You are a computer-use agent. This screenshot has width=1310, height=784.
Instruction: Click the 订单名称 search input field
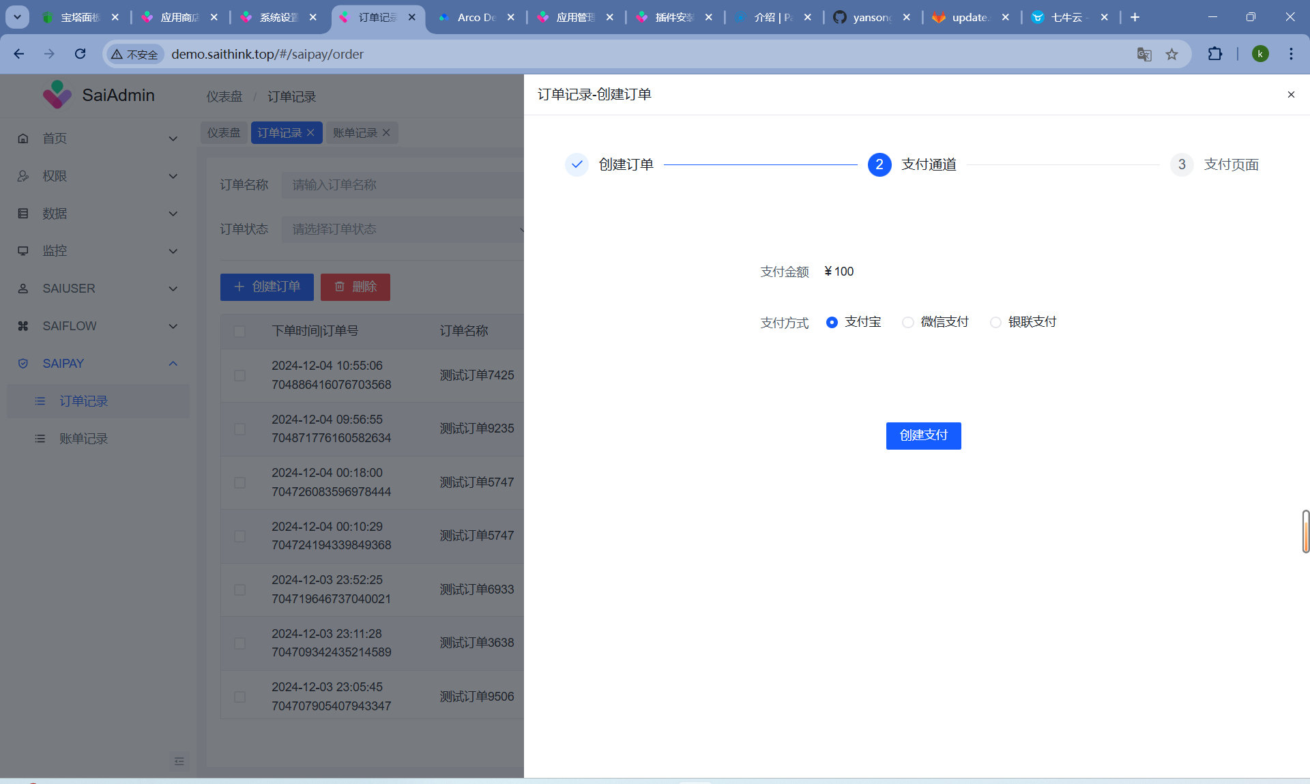403,185
